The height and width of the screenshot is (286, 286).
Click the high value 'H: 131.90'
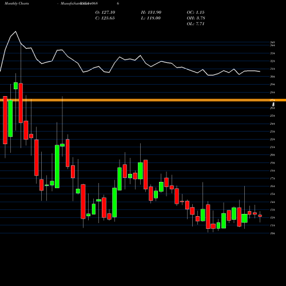click(x=151, y=12)
